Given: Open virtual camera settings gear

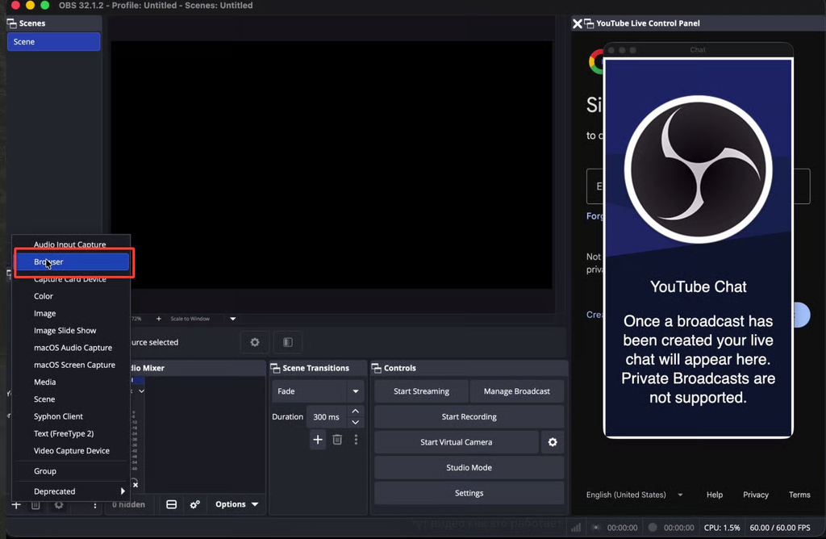Looking at the screenshot, I should [552, 442].
